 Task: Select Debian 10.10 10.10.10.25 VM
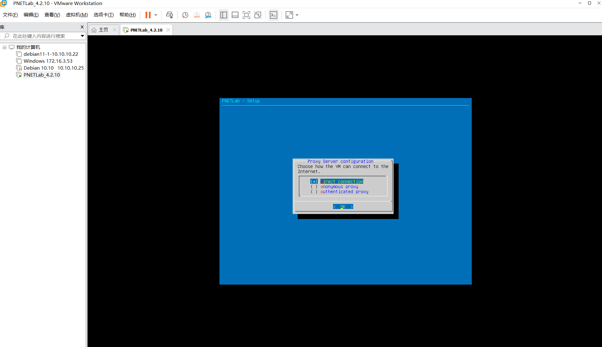[x=54, y=68]
